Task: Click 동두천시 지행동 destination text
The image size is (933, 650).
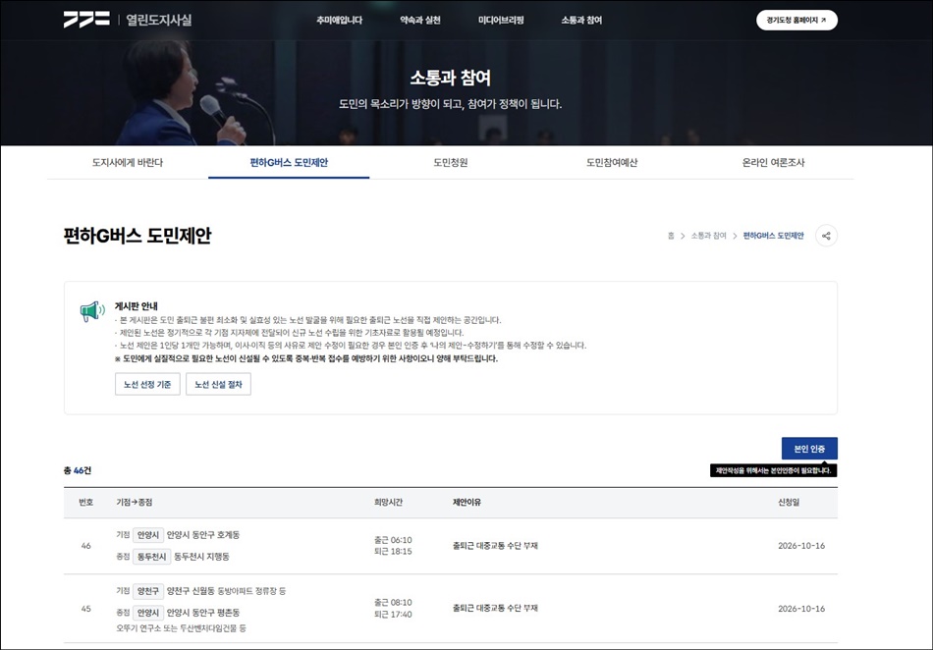Action: pos(201,557)
